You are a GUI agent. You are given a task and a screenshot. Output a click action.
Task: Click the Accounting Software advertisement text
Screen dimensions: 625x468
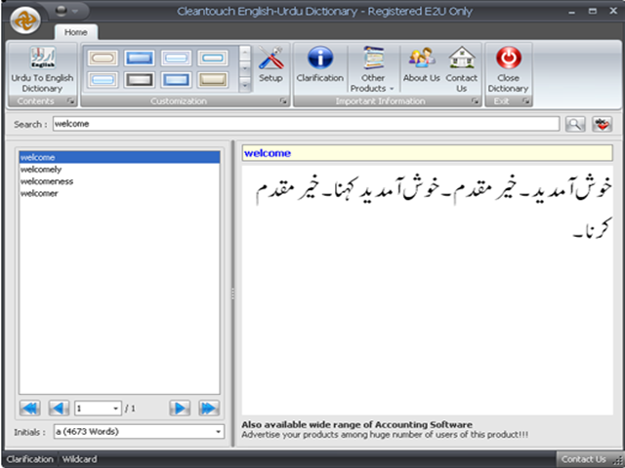tap(356, 425)
